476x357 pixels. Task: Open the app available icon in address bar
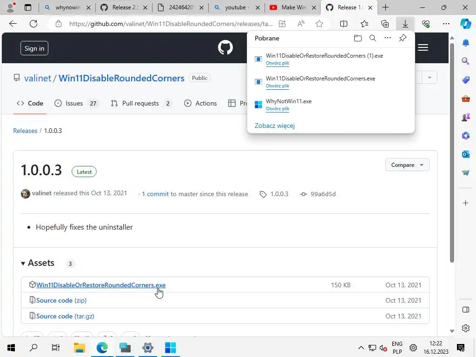(282, 24)
